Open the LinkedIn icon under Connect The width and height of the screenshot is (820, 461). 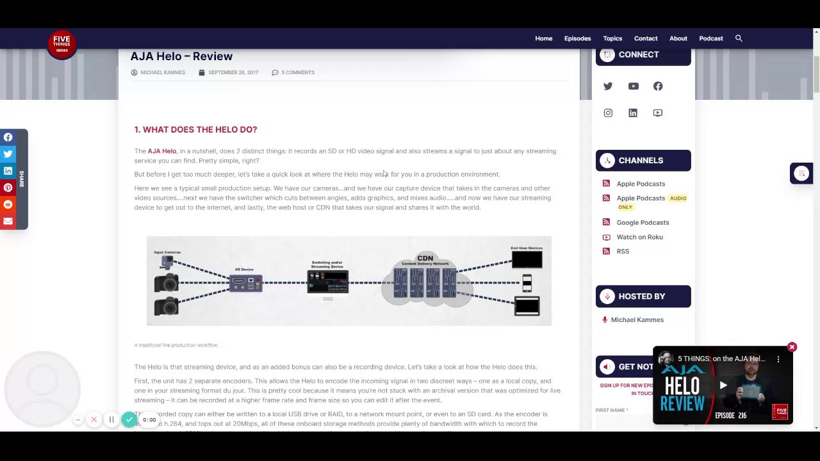[x=633, y=113]
